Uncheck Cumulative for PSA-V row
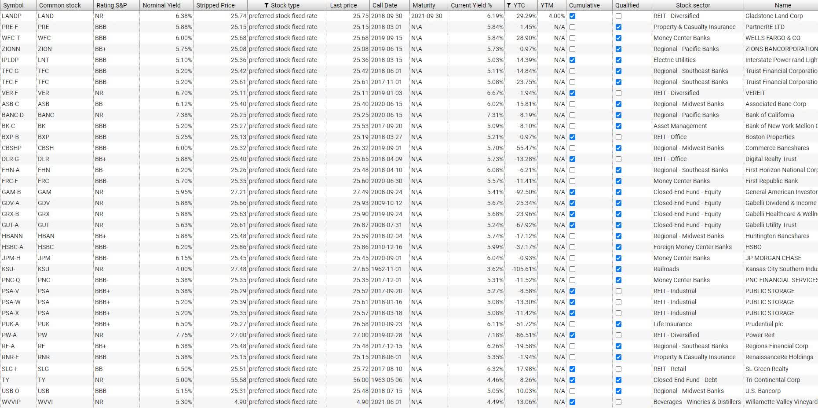This screenshot has height=408, width=818. pos(572,291)
